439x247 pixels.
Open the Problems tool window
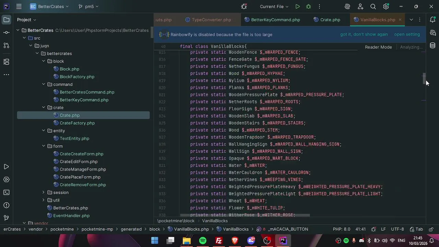[x=6, y=205]
